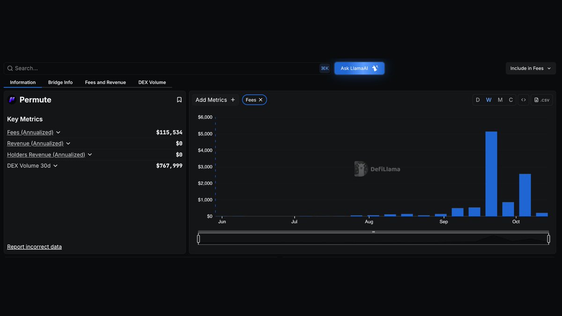562x316 pixels.
Task: Click the top grip of the range selector
Action: (373, 232)
